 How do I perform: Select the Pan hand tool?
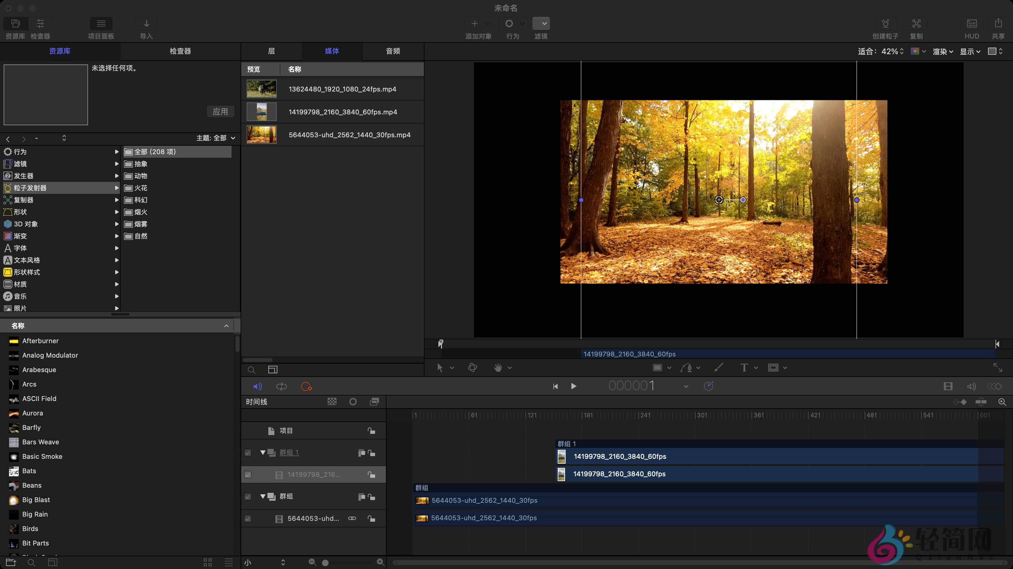498,368
